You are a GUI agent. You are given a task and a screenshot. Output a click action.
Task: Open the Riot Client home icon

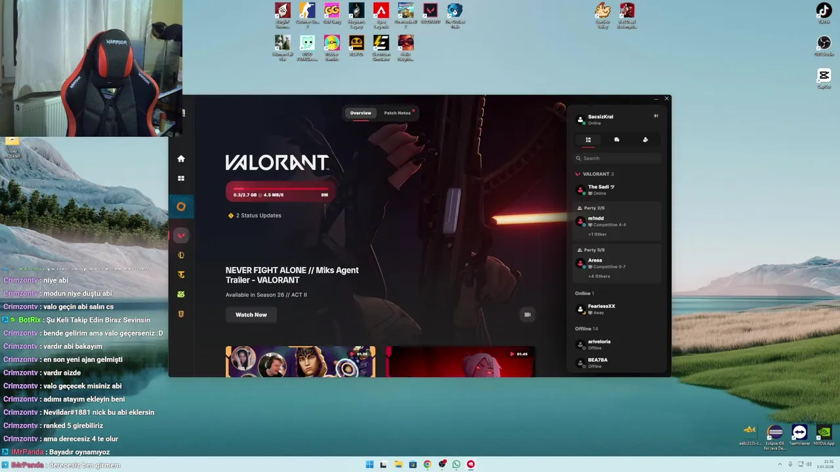181,159
